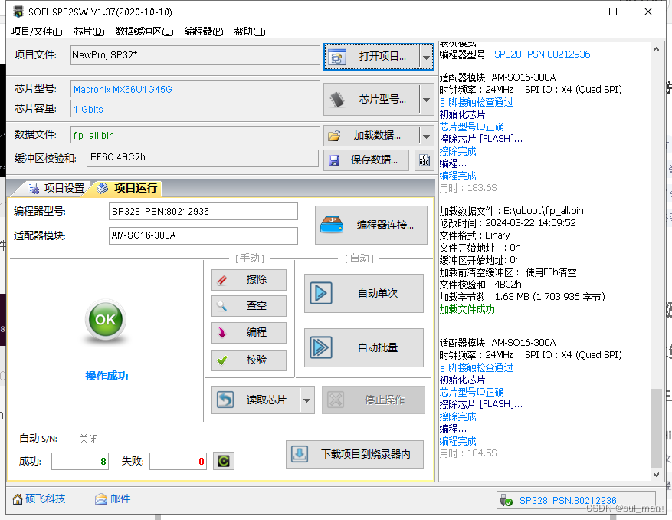Open the binary buffer editor via 010 icon
Image resolution: width=672 pixels, height=520 pixels.
pyautogui.click(x=424, y=159)
